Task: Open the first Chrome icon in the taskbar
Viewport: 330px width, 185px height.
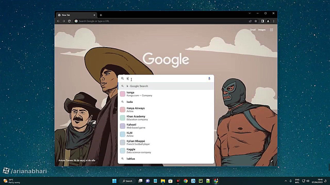Action: point(186,181)
